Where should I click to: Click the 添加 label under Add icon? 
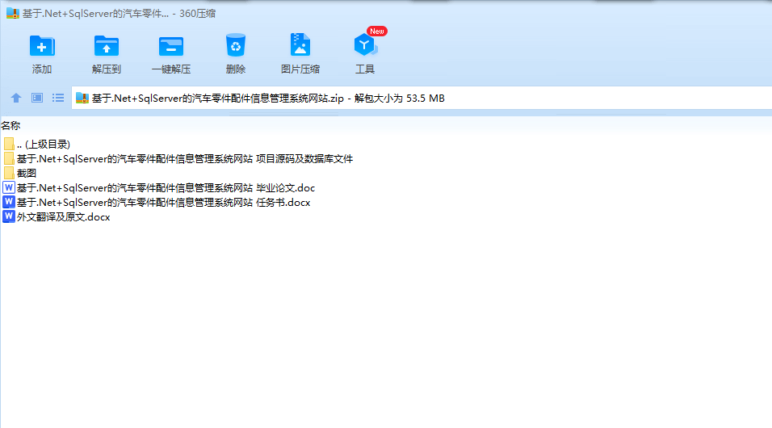[x=42, y=69]
